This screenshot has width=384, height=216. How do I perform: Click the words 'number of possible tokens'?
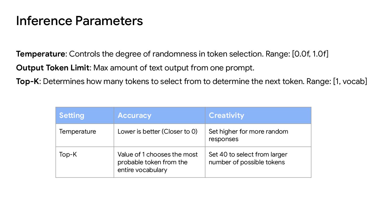pos(247,162)
